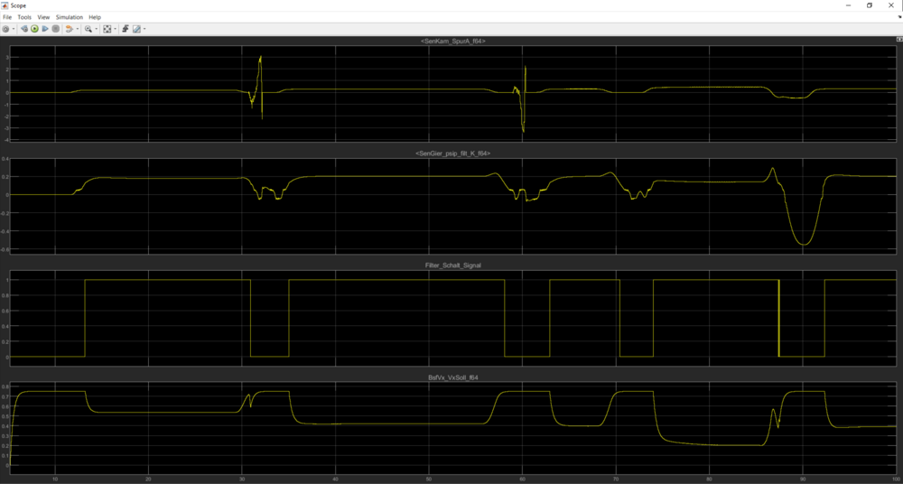The width and height of the screenshot is (903, 484).
Task: Activate the Cursor Measurements icon
Action: tap(136, 29)
